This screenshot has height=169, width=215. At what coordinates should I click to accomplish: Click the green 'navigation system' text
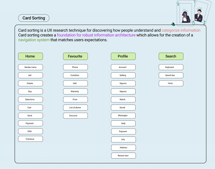34,40
